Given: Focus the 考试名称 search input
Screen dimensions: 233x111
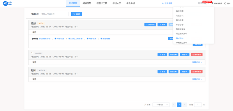Looking at the screenshot, I should [x=54, y=14].
